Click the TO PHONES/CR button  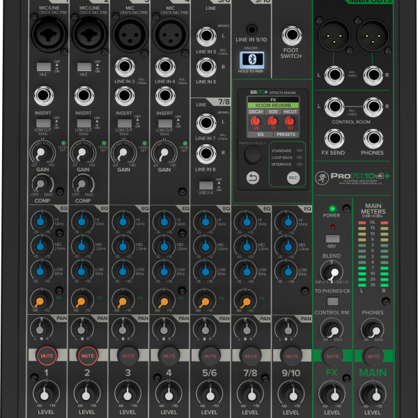(332, 301)
